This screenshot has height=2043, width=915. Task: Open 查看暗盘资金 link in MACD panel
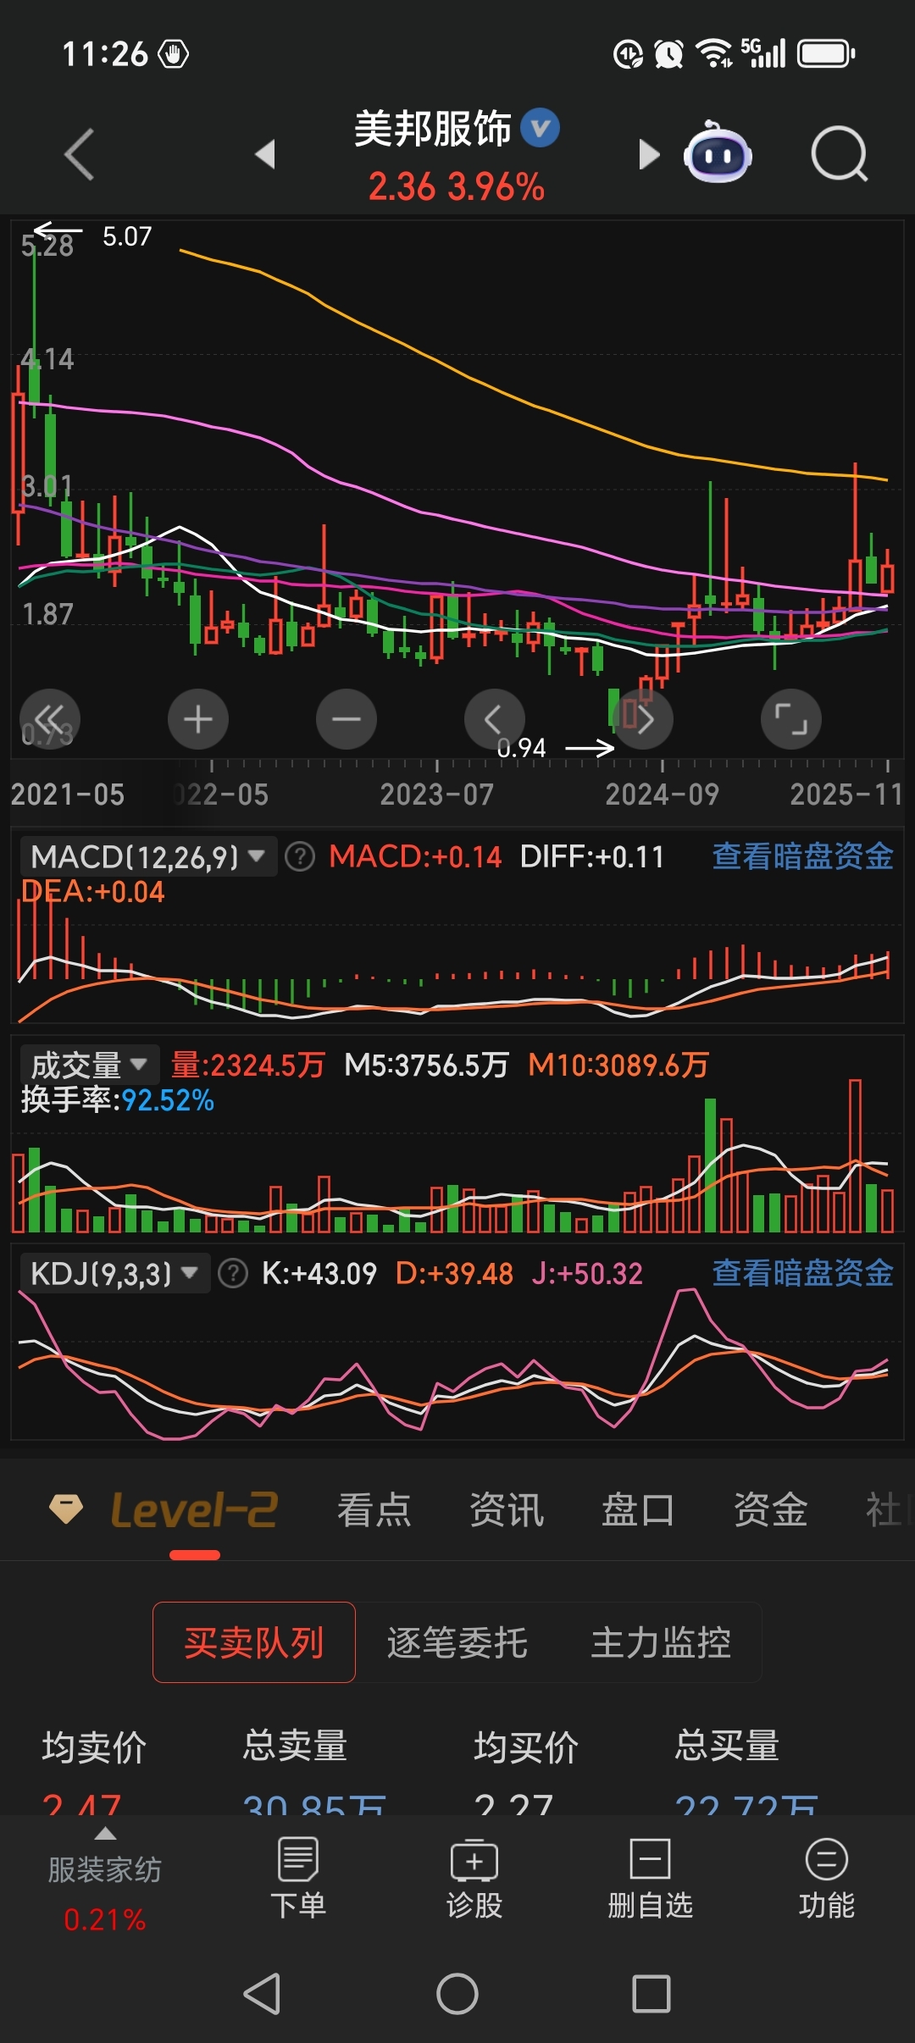(802, 856)
